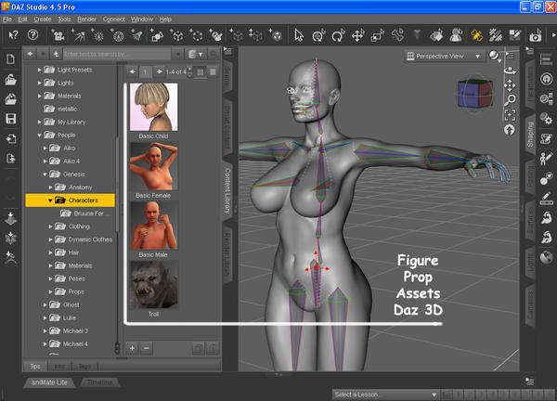
Task: Click the Import icon in left sidebar
Action: point(10,138)
